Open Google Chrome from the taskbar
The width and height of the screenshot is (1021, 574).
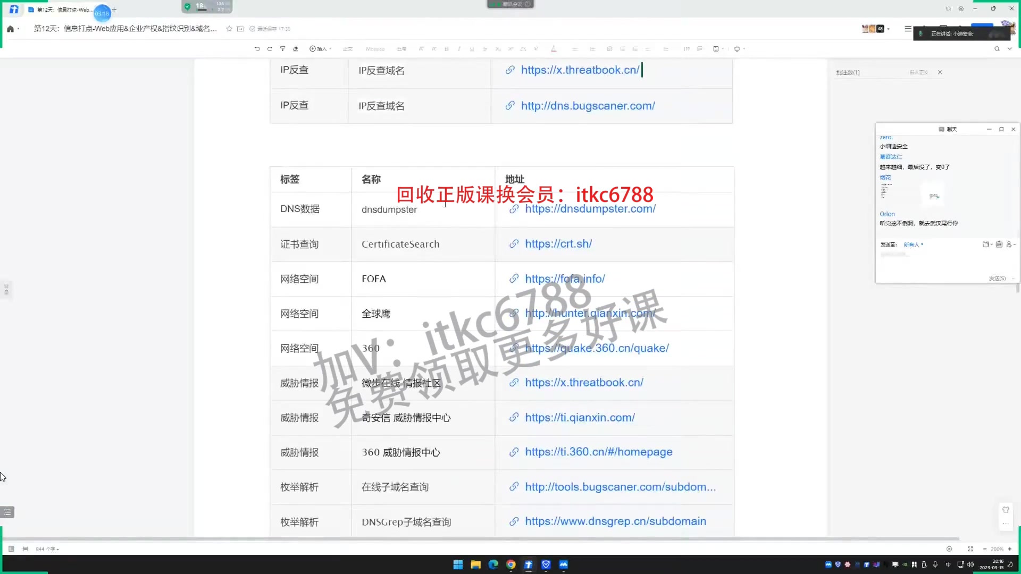(511, 564)
